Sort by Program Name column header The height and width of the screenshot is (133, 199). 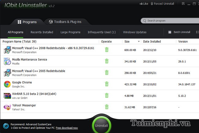19,42
